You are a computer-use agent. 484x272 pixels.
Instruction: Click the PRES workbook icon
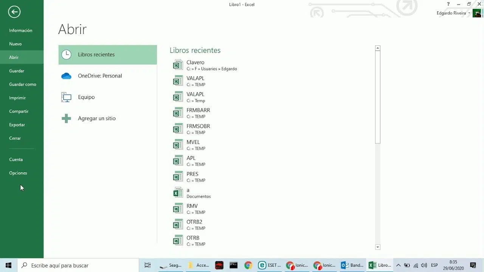coord(178,176)
